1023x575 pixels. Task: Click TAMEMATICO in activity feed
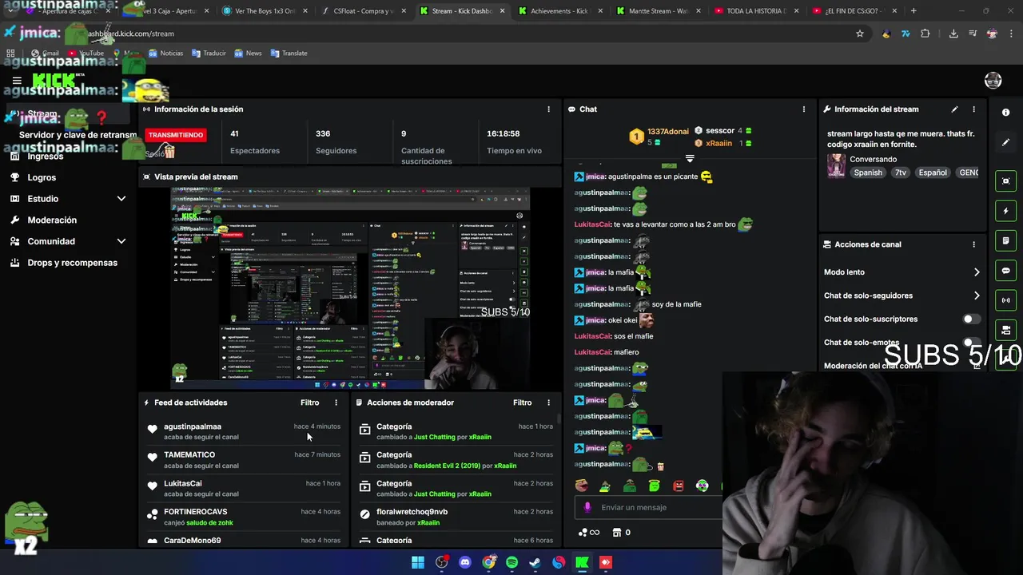click(189, 455)
